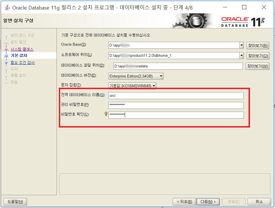This screenshot has height=208, width=275.
Task: Minimize the installer window
Action: [225, 7]
